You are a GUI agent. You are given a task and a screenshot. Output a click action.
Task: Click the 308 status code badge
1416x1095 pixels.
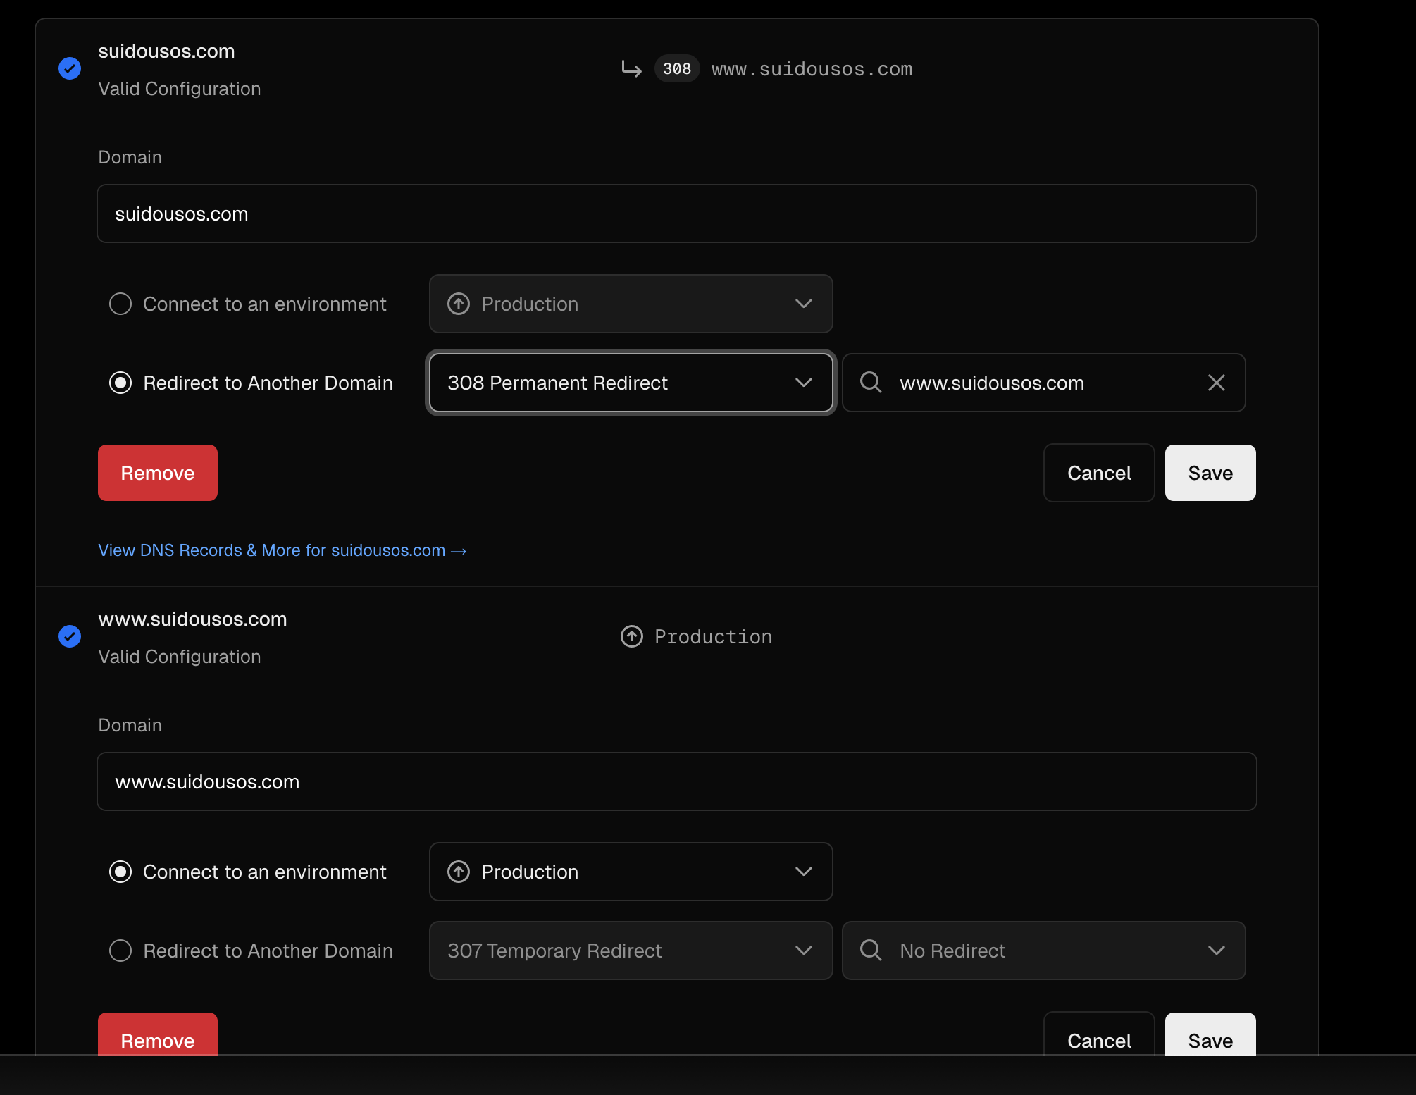(676, 68)
